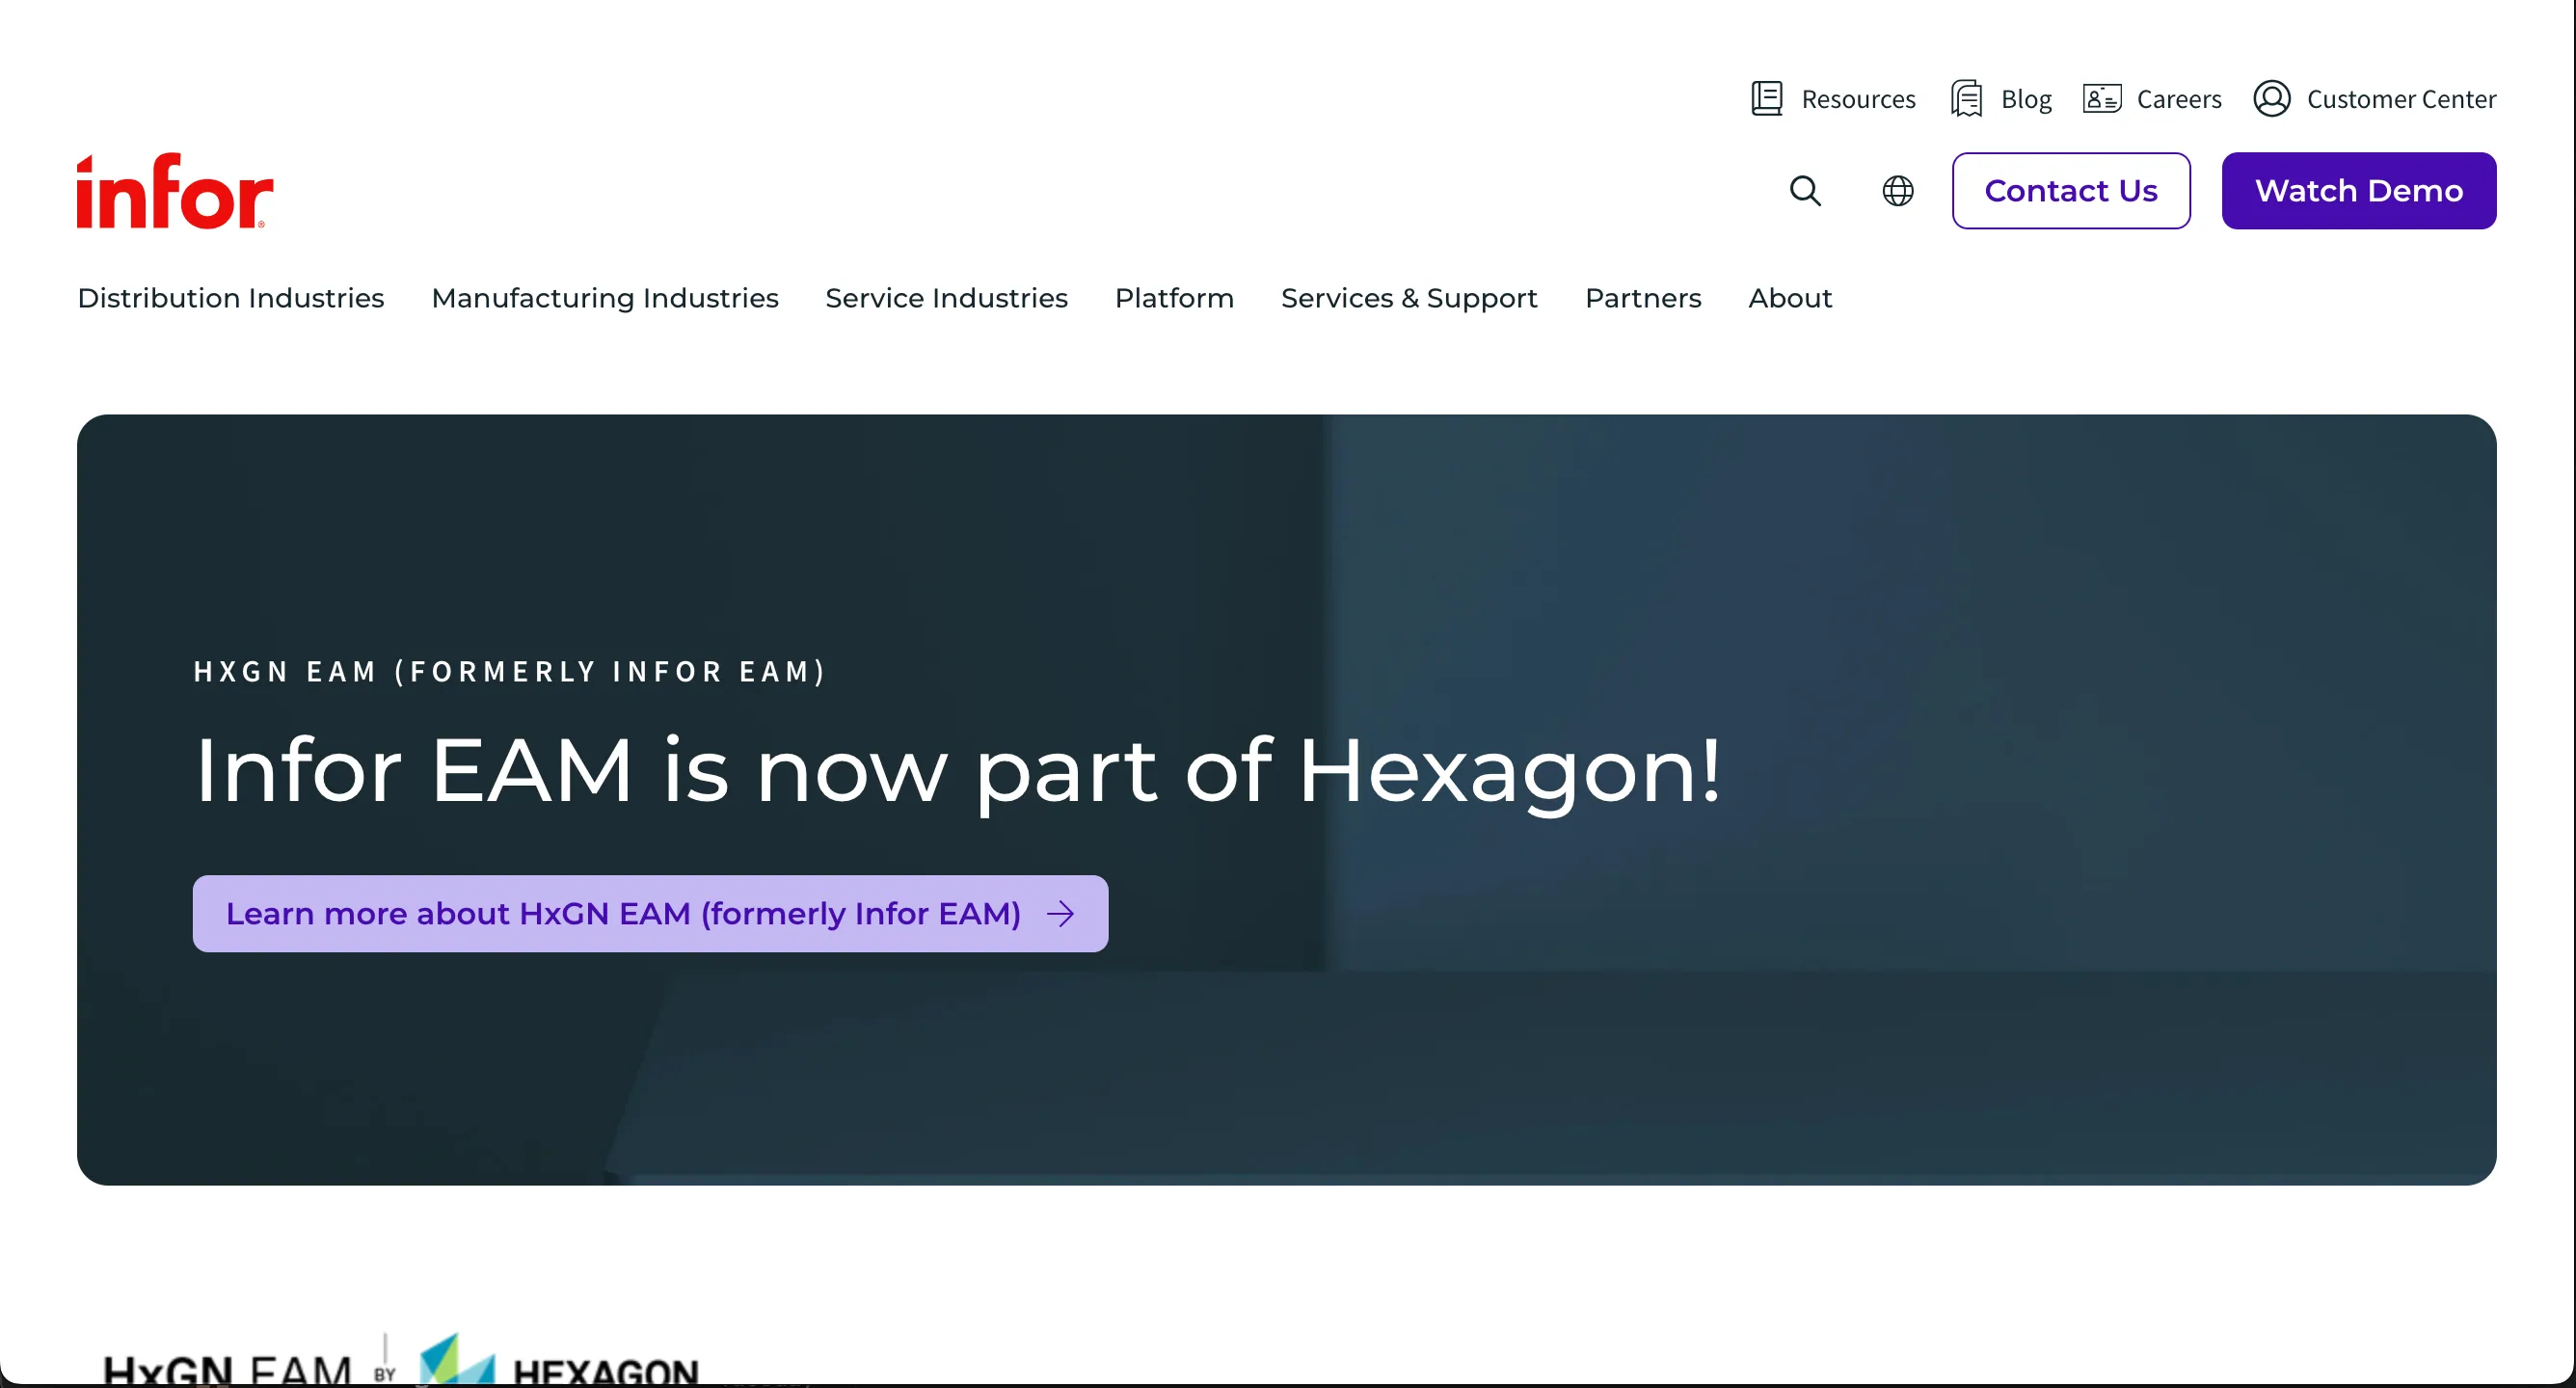Image resolution: width=2576 pixels, height=1388 pixels.
Task: Click the Careers ID card icon
Action: tap(2101, 99)
